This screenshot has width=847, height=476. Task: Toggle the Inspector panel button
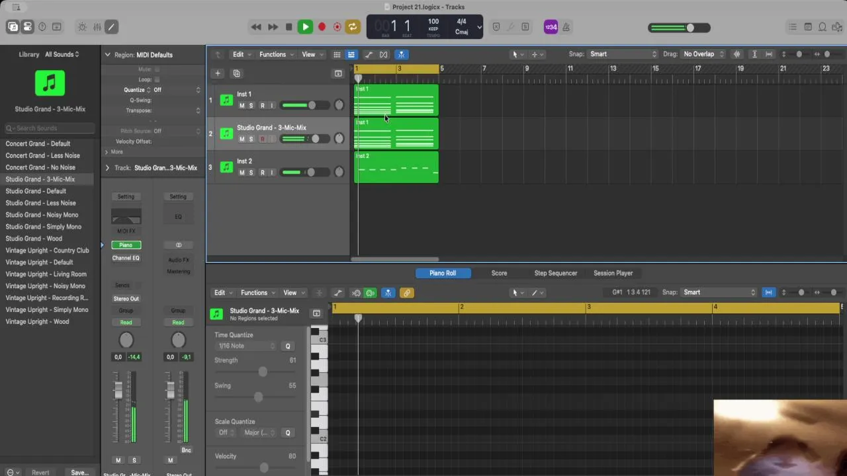pos(27,27)
